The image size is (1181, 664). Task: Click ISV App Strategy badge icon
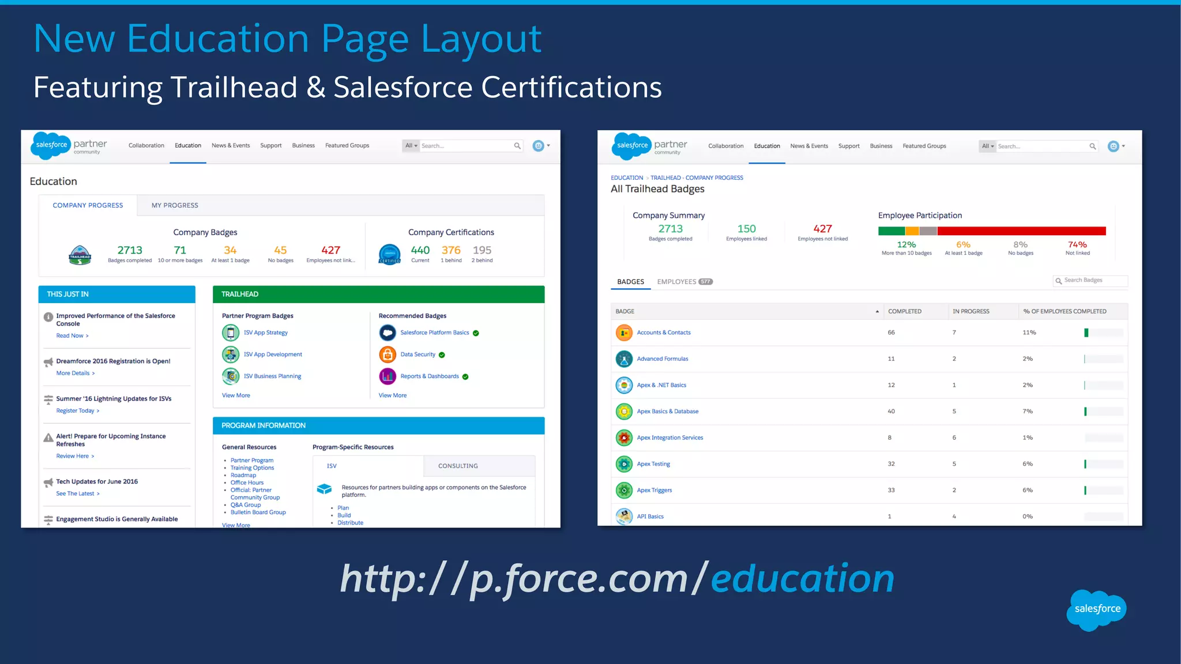pos(231,333)
